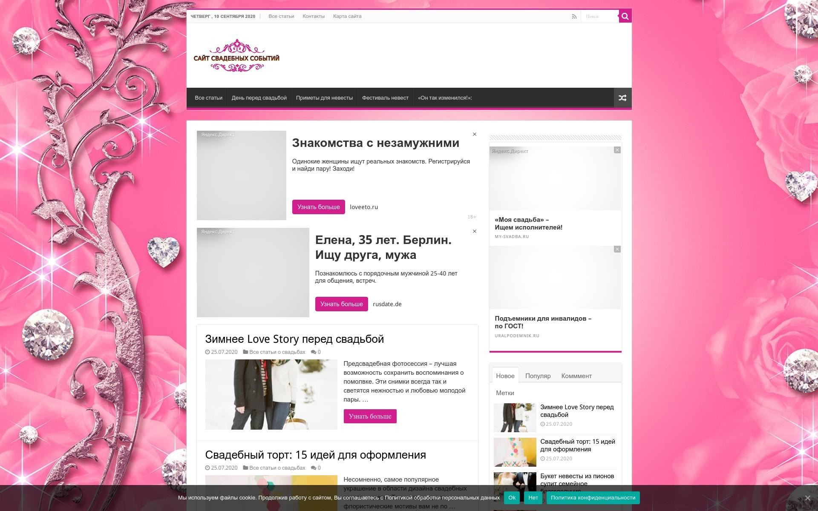Click category 'Все статьи о свадьбах' under Свадебный торт

277,468
